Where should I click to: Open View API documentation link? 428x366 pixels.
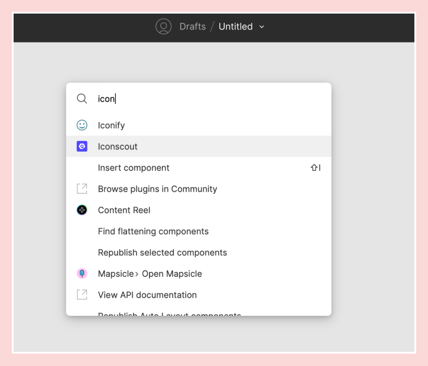coord(147,295)
